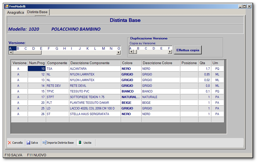This screenshot has height=163, width=258.
Task: Minimize the FrmModelli window
Action: pos(240,6)
